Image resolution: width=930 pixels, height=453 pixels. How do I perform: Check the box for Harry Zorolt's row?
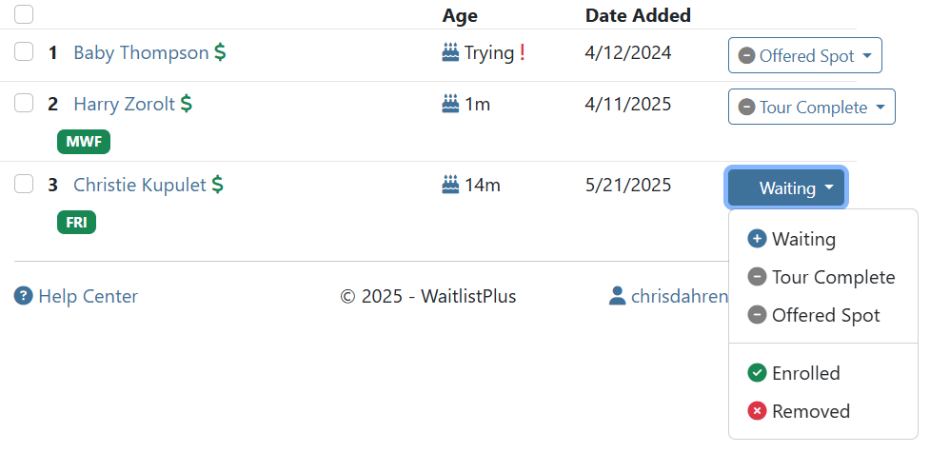[x=24, y=103]
